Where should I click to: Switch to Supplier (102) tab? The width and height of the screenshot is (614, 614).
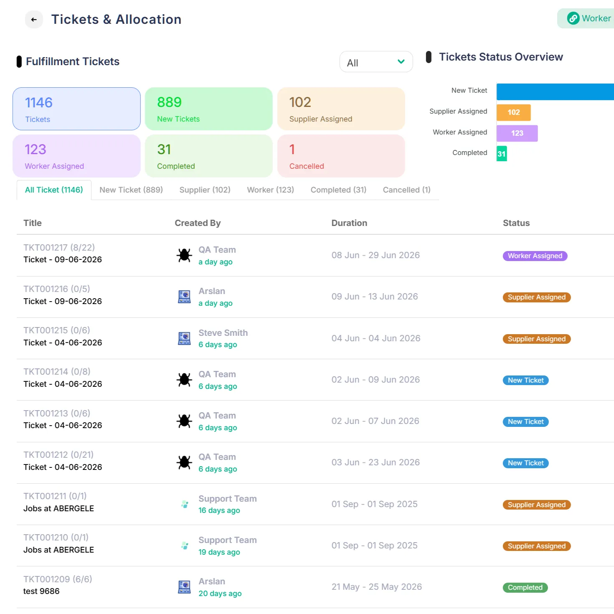click(x=205, y=190)
